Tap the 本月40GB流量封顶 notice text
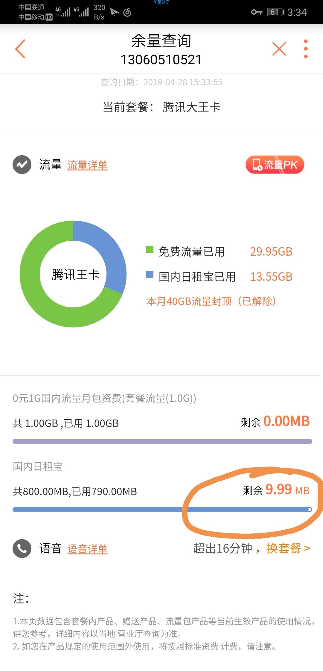323x671 pixels. [x=211, y=301]
